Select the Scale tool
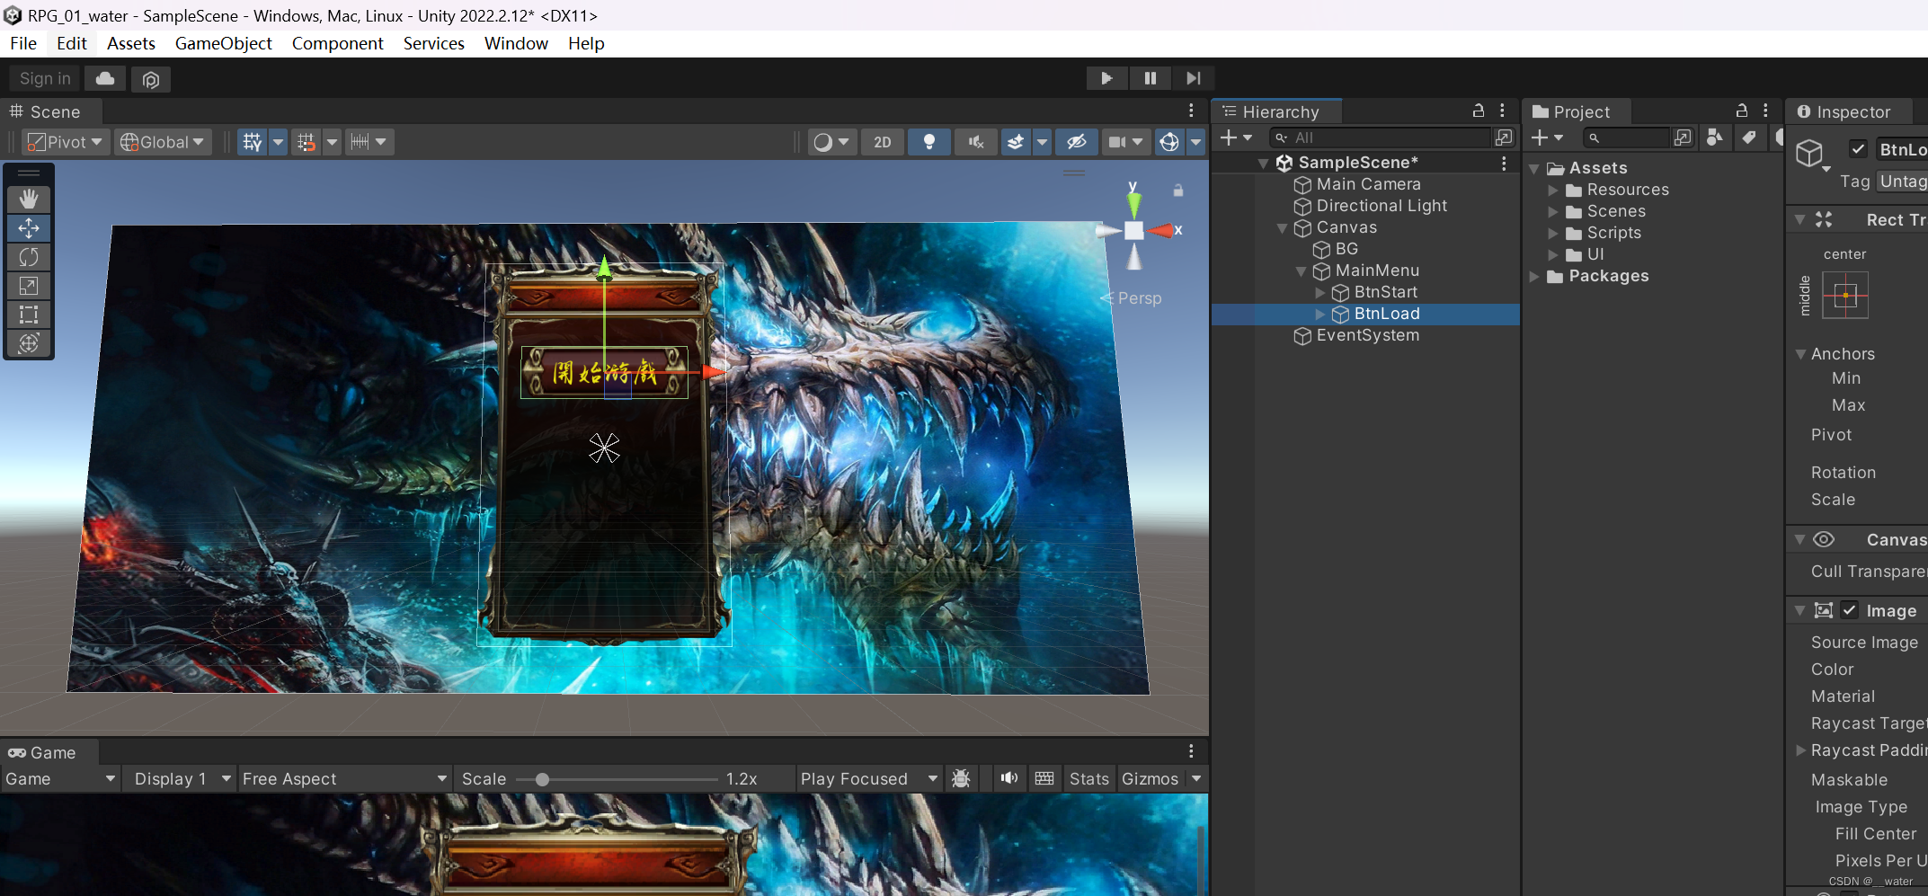The height and width of the screenshot is (896, 1928). click(x=29, y=286)
